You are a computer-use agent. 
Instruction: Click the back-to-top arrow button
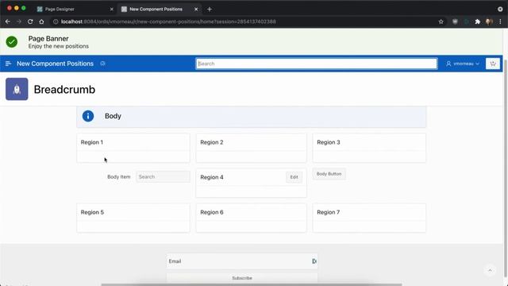490,270
